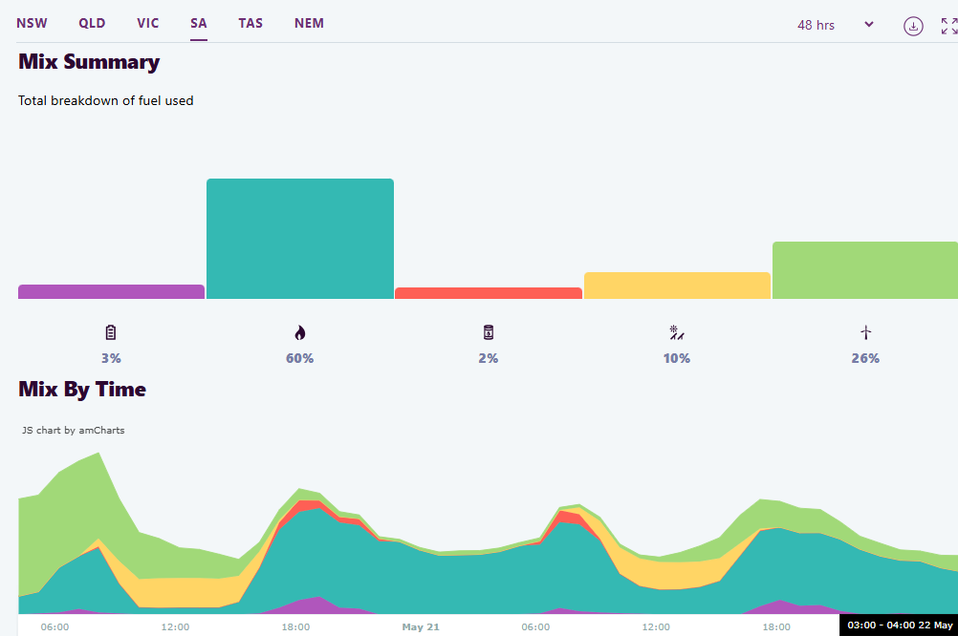Switch to the QLD tab
Screen dimensions: 958x636
click(92, 23)
